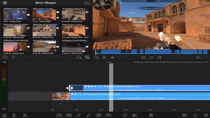This screenshot has width=210, height=118.
Task: Enable multi-select with the library checkmark circle
Action: (x=5, y=57)
